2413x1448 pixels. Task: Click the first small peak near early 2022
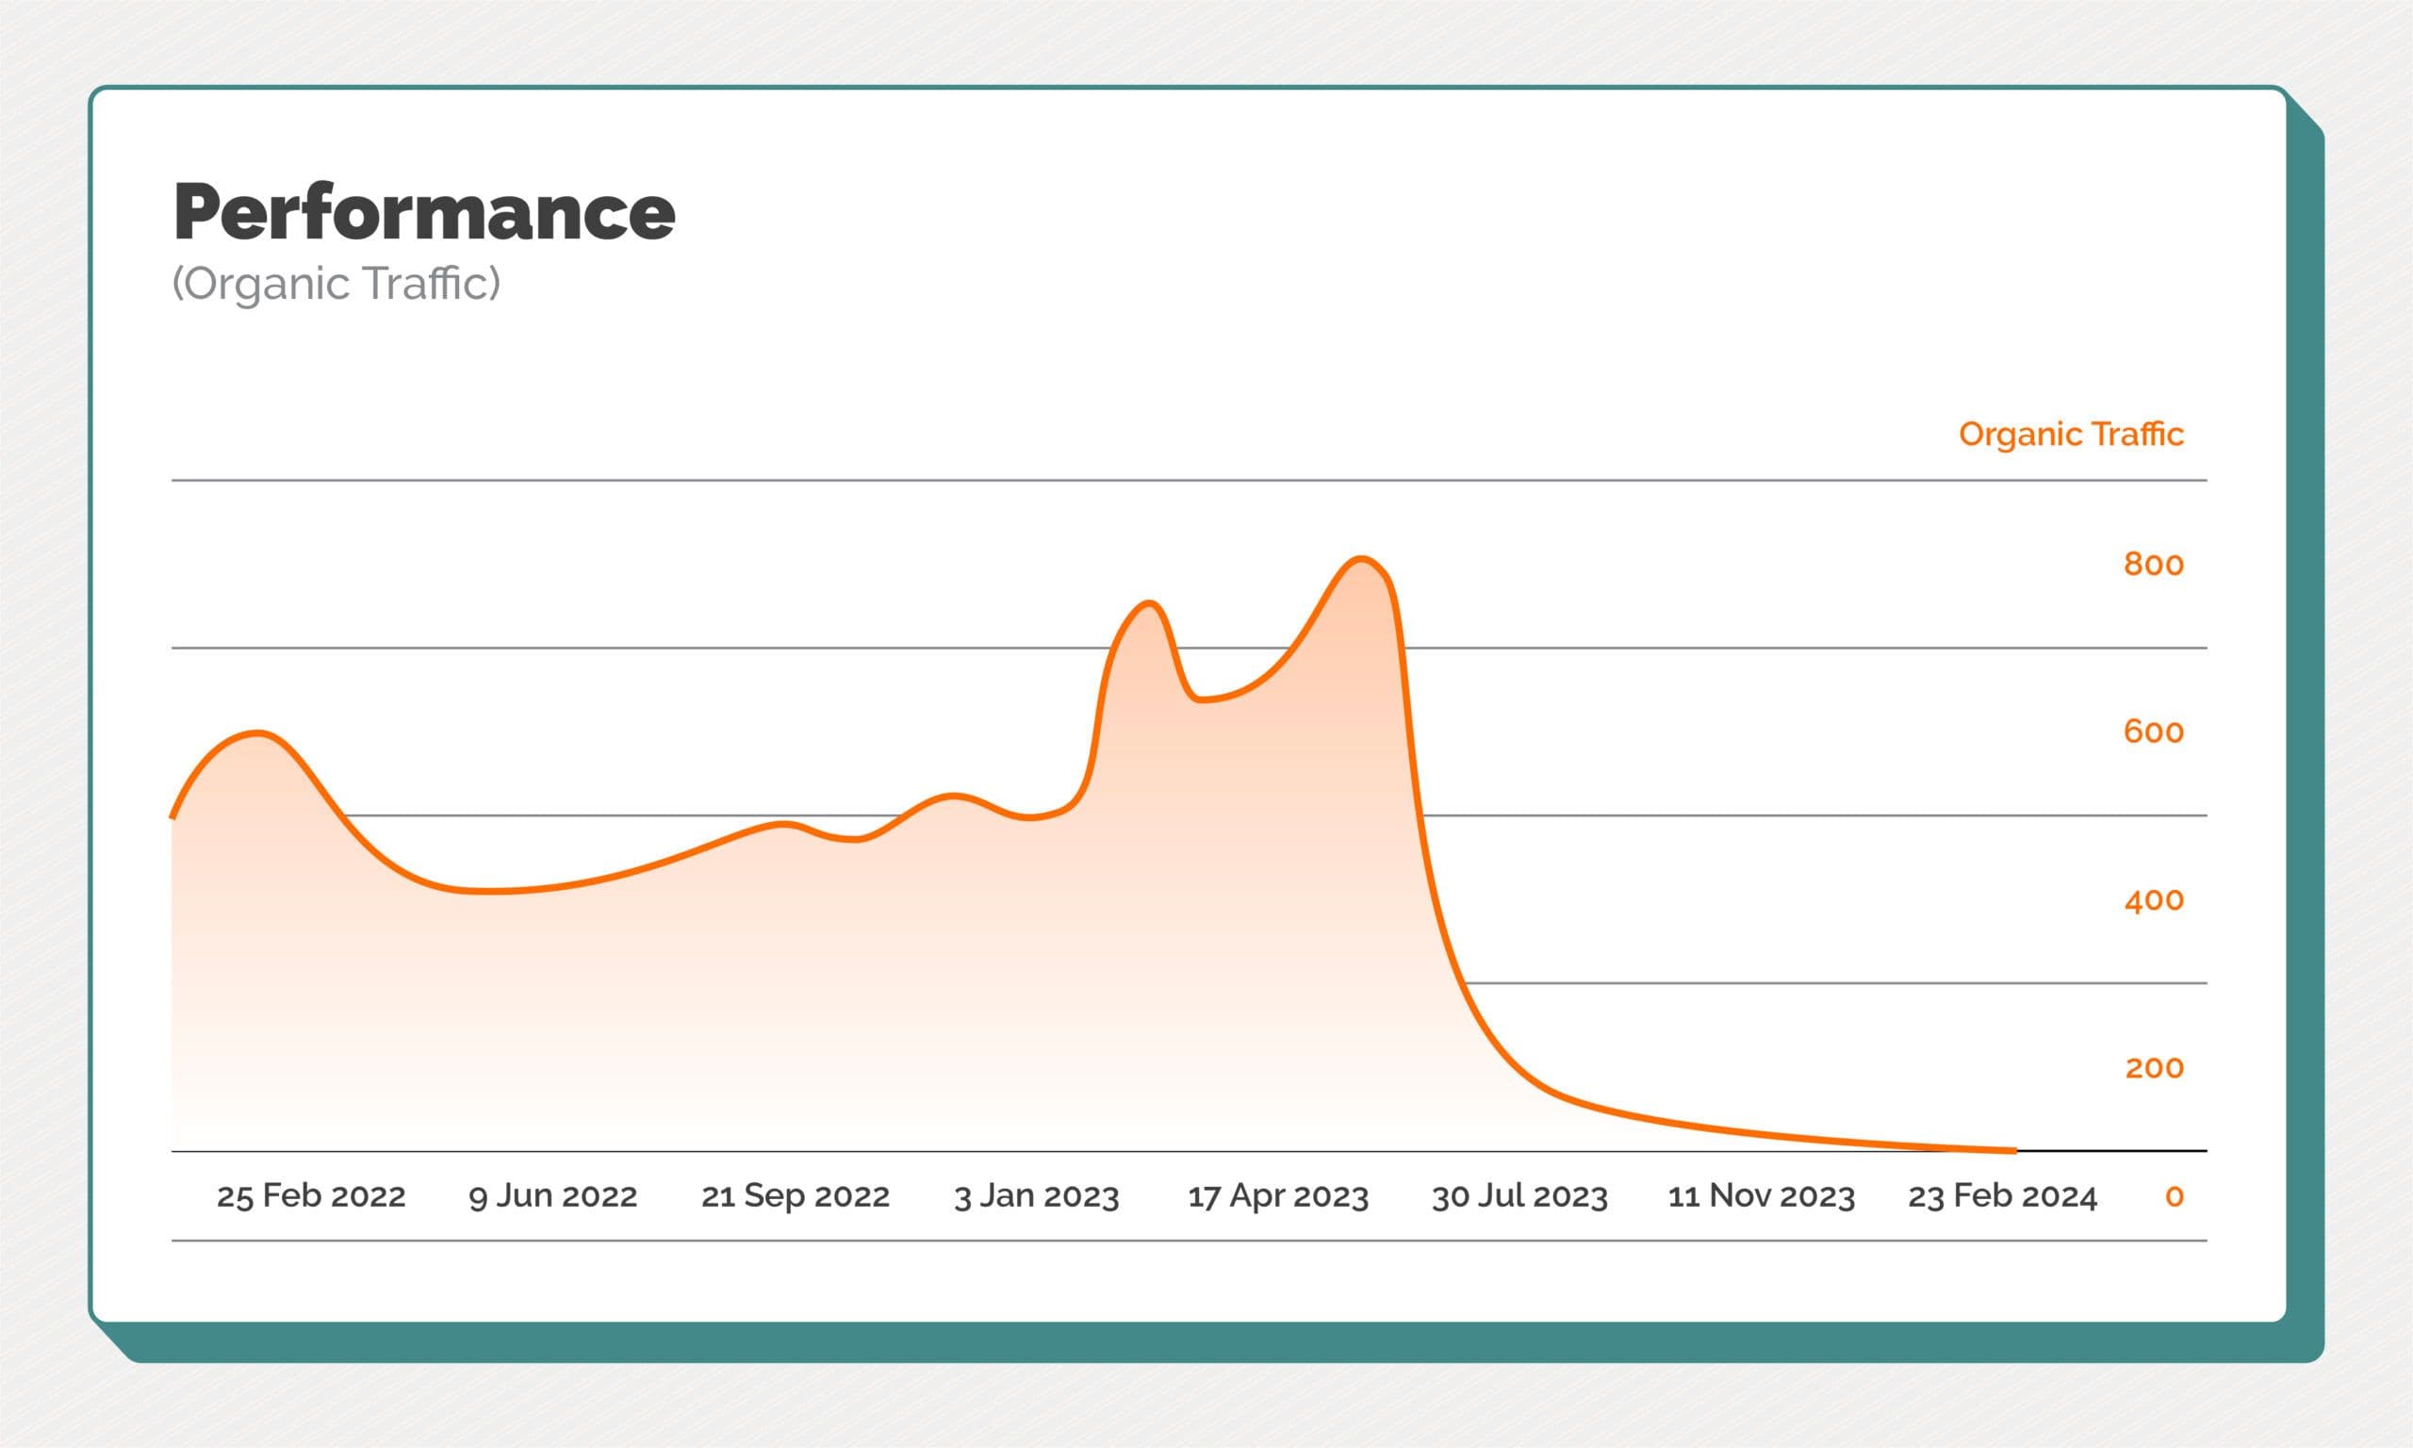[x=257, y=733]
